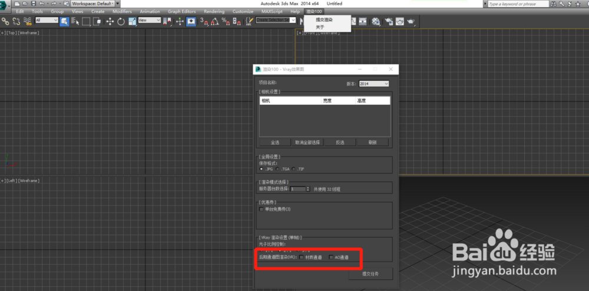Click the Bind to Space Warp icon
589x291 pixels.
(28, 21)
